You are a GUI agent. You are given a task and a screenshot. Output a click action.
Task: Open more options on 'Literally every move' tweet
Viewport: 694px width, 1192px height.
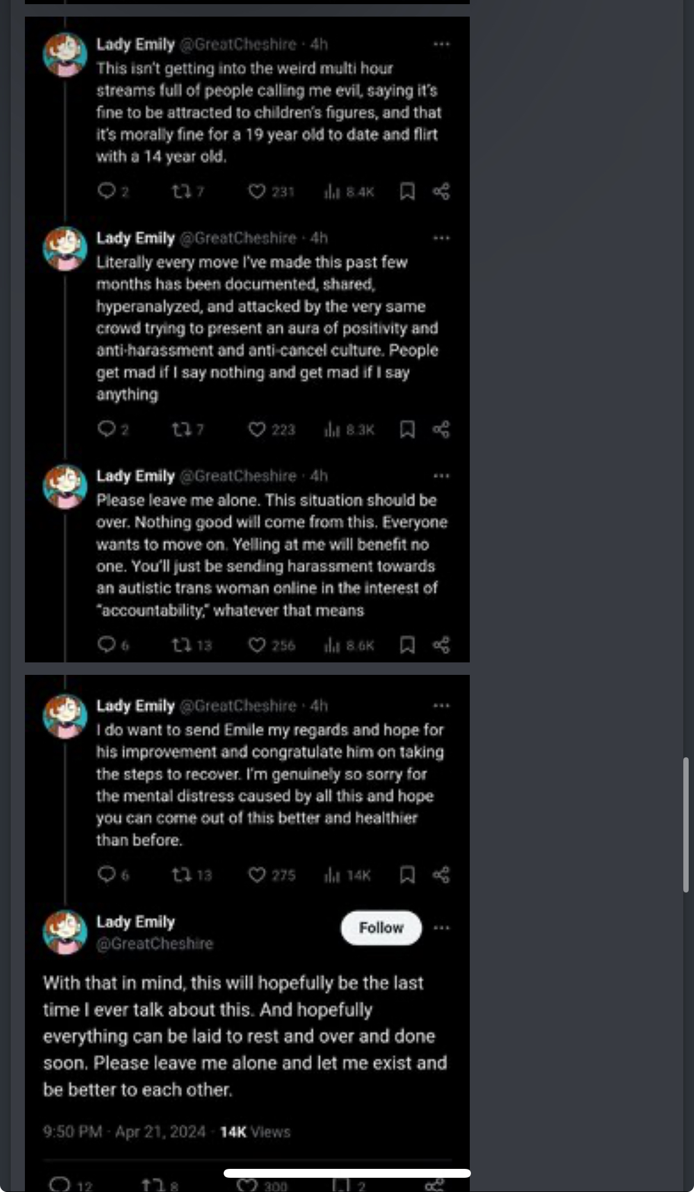441,238
